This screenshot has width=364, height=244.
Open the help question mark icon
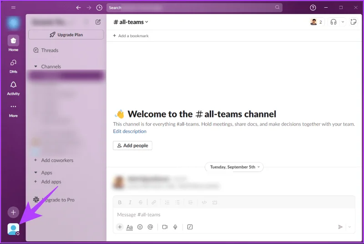[313, 8]
